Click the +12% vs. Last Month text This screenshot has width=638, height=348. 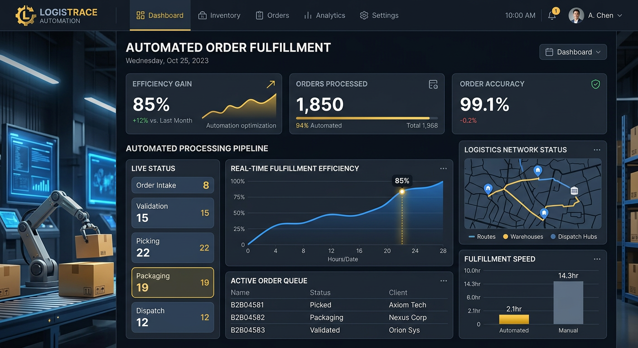[162, 121]
